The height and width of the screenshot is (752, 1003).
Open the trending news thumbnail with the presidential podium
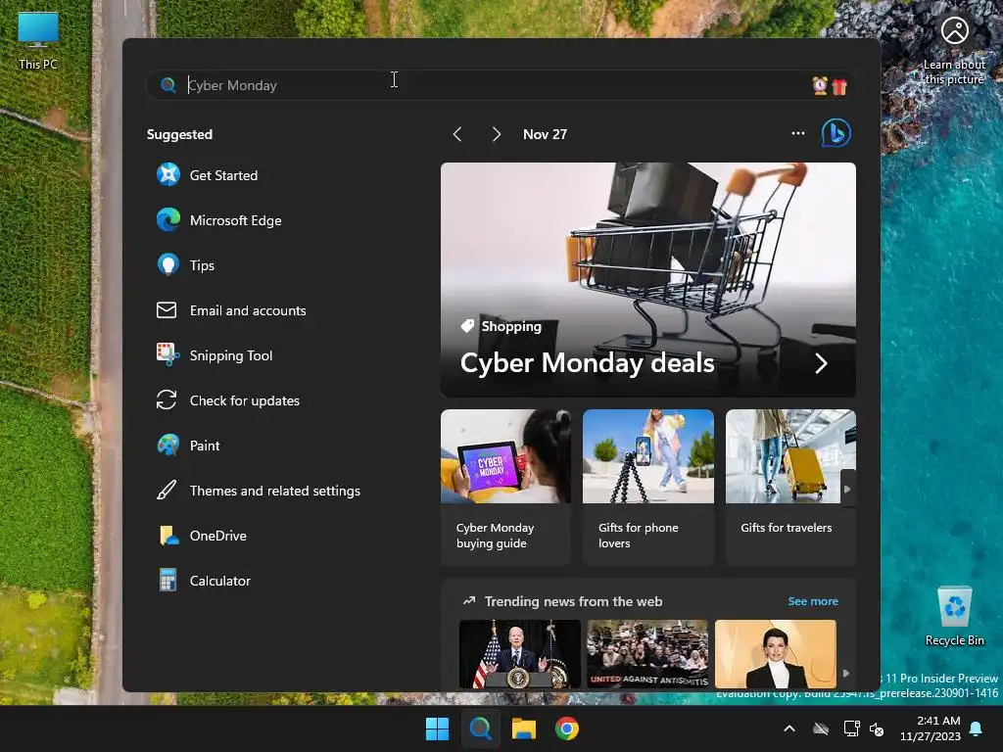click(519, 654)
